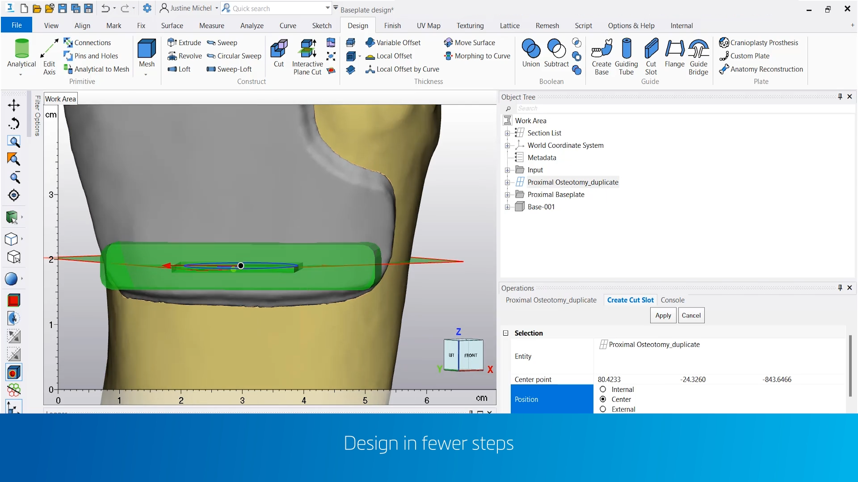
Task: Click the Cancel button
Action: click(691, 315)
